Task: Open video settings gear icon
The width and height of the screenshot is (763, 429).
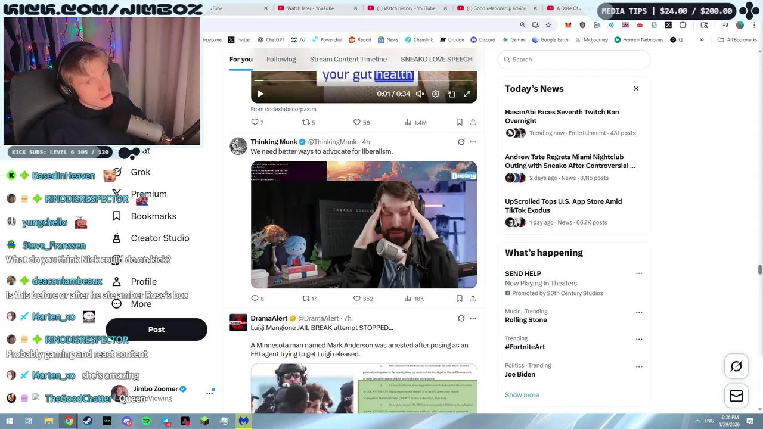Action: tap(436, 94)
